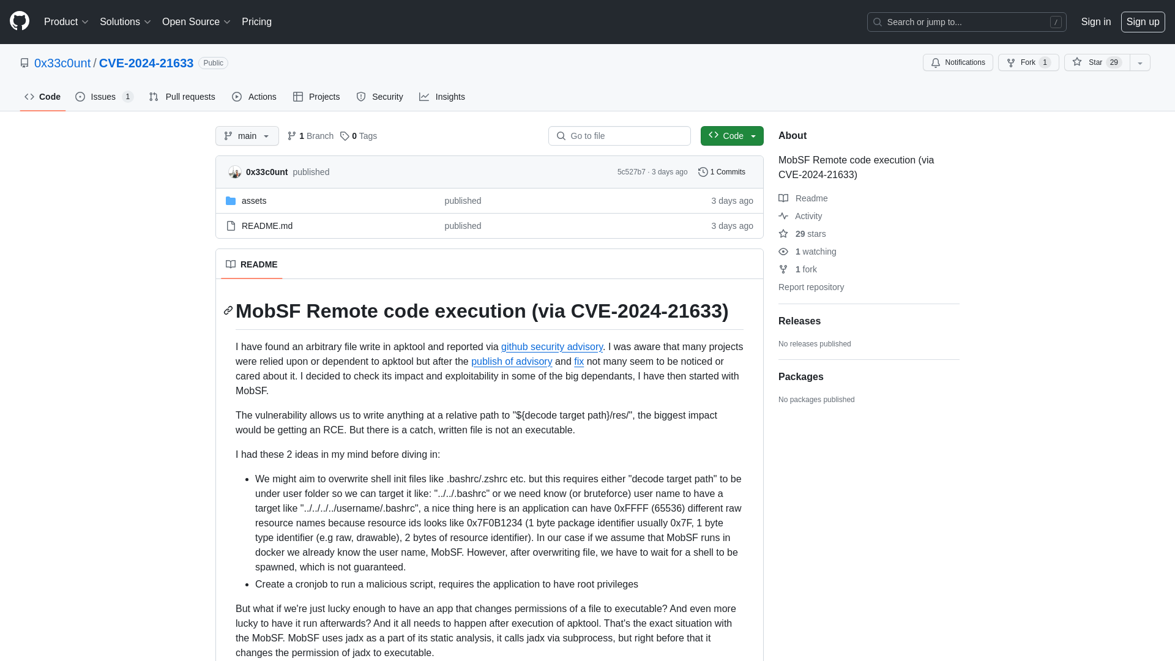Open the fix link in the README
Viewport: 1175px width, 661px height.
[x=579, y=362]
